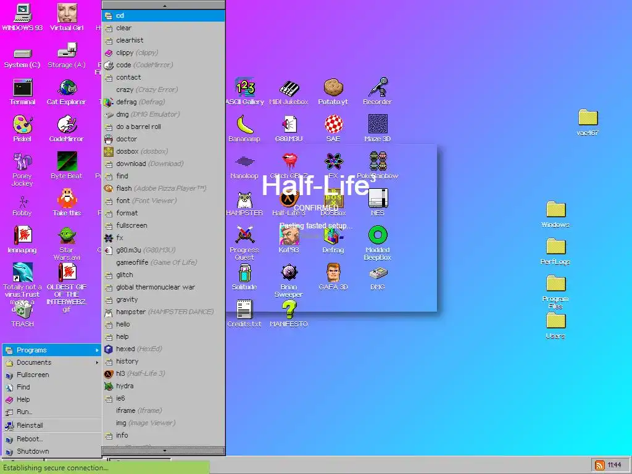Choose Run... in the start menu
The image size is (632, 474).
[x=52, y=412]
